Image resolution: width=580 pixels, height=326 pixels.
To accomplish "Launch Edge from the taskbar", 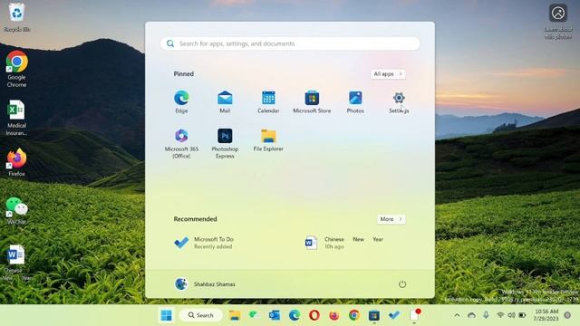I will [x=295, y=315].
